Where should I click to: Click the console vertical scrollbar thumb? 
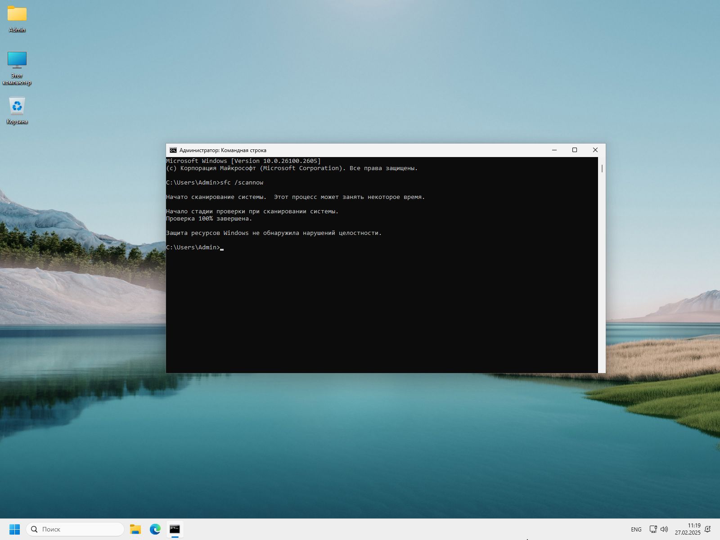pyautogui.click(x=602, y=168)
